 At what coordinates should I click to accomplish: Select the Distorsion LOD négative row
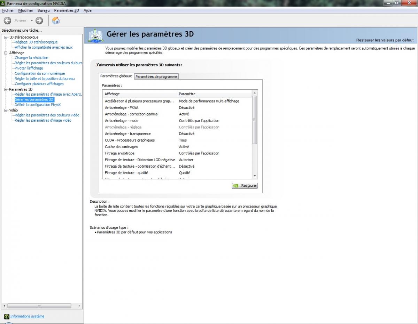(x=177, y=160)
